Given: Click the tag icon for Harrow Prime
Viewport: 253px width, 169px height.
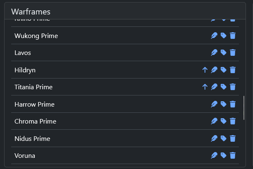Looking at the screenshot, I should click(224, 104).
